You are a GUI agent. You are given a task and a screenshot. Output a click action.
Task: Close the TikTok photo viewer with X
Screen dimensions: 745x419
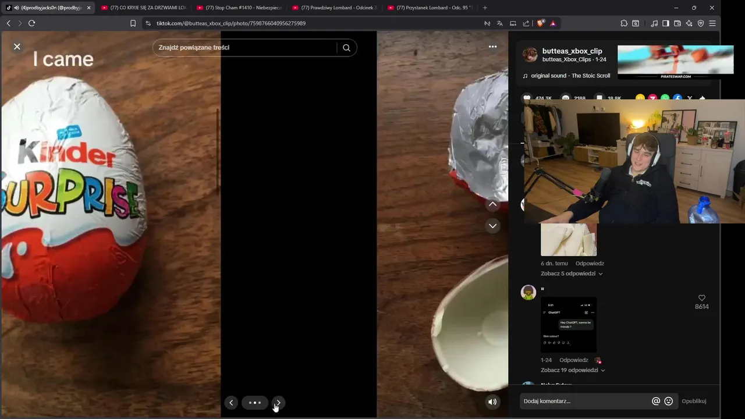pyautogui.click(x=17, y=47)
